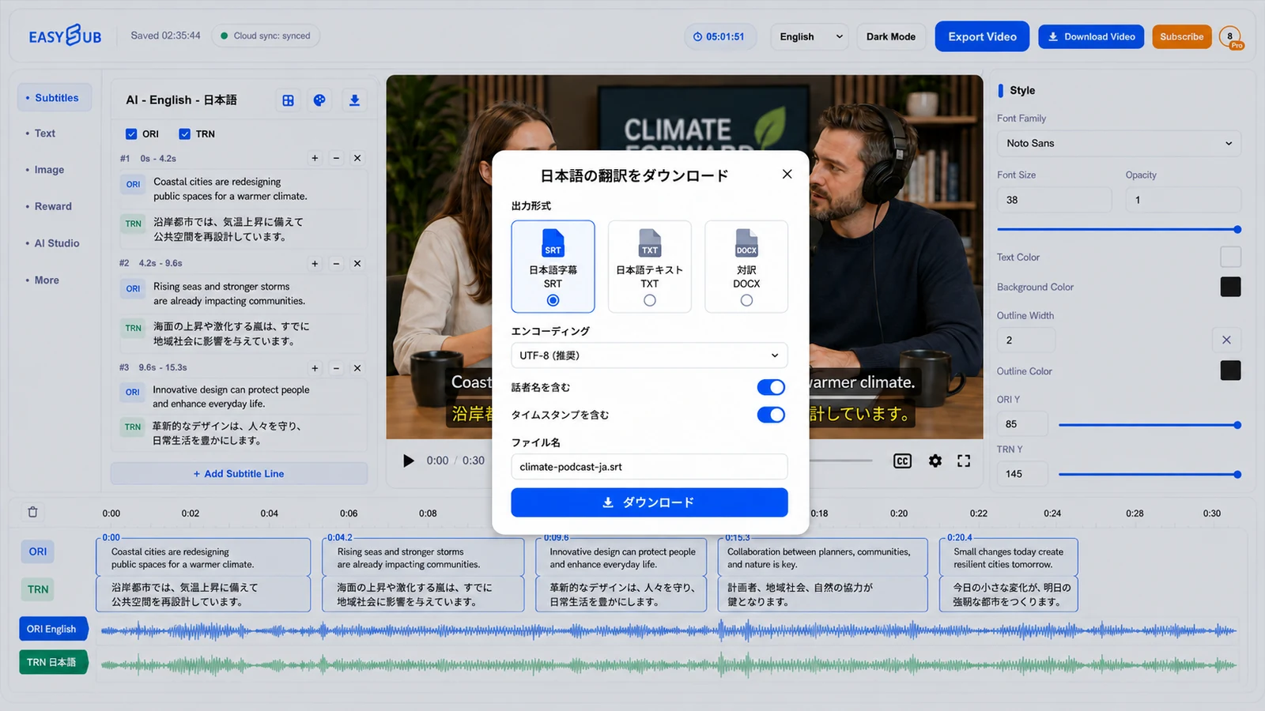The image size is (1265, 711).
Task: Select the TRN 日本語 audio track
Action: pyautogui.click(x=53, y=662)
